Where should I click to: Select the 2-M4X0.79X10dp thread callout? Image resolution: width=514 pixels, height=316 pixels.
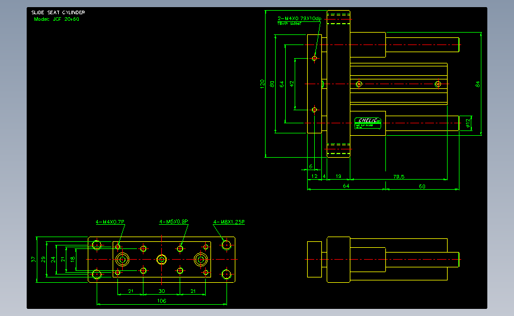[299, 18]
